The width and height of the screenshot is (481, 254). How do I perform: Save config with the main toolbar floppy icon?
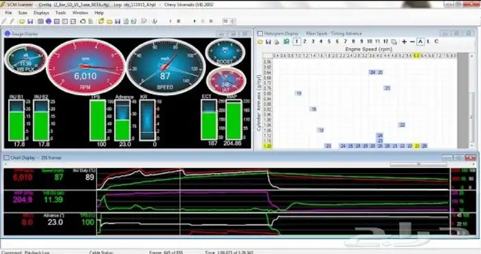point(30,21)
